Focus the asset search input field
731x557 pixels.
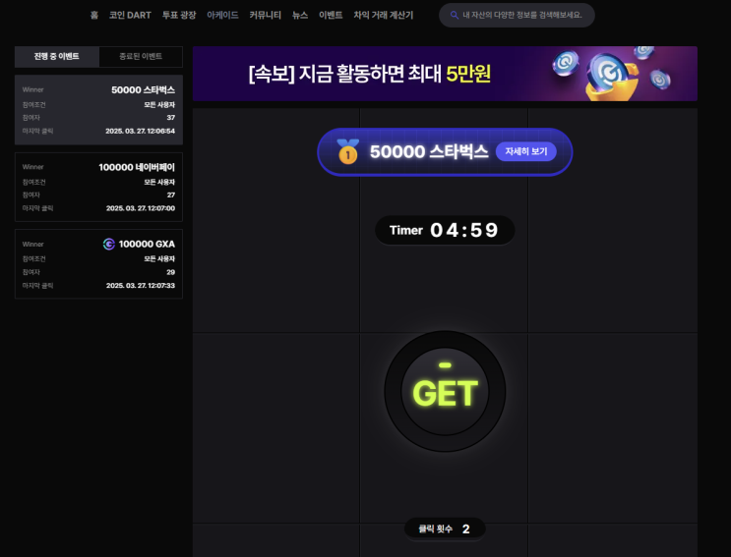[x=517, y=15]
